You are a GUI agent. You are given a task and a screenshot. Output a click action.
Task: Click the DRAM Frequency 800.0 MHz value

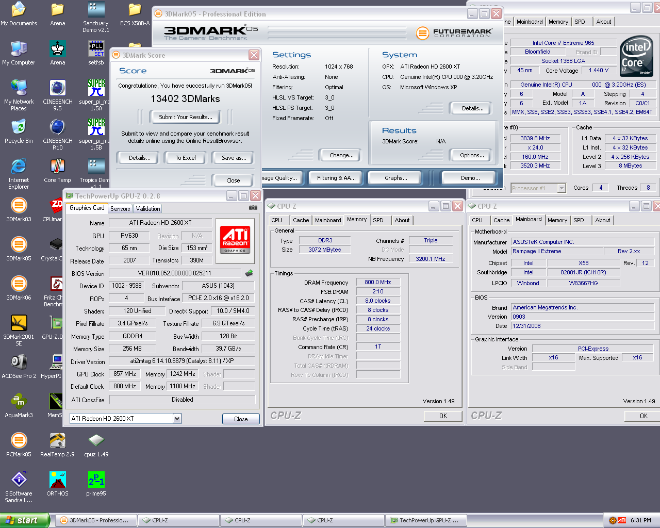point(377,283)
